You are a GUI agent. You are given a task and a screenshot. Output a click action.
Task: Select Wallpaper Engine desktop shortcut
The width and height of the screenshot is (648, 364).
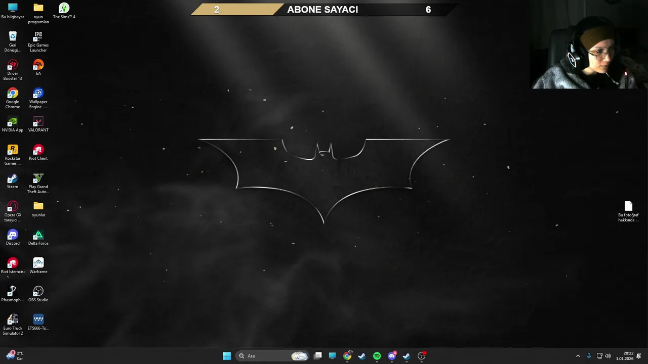click(38, 98)
